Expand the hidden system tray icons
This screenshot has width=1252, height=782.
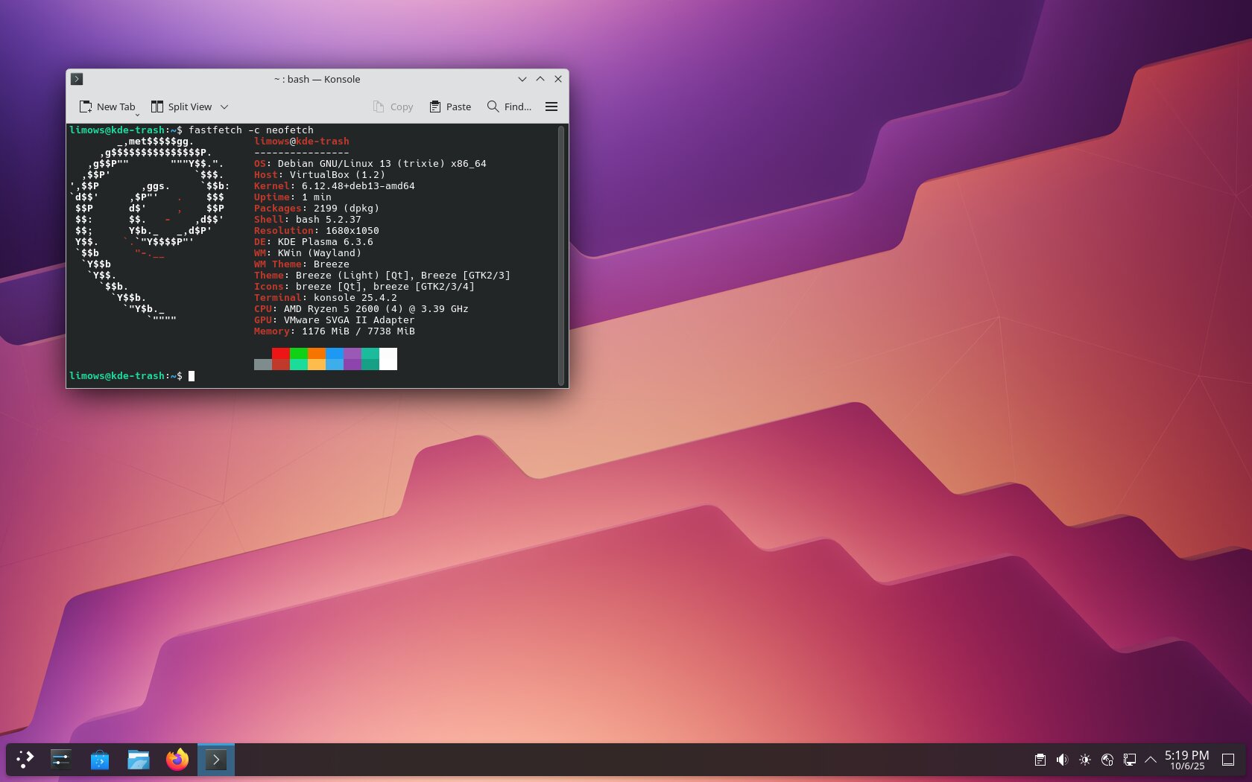pyautogui.click(x=1151, y=760)
